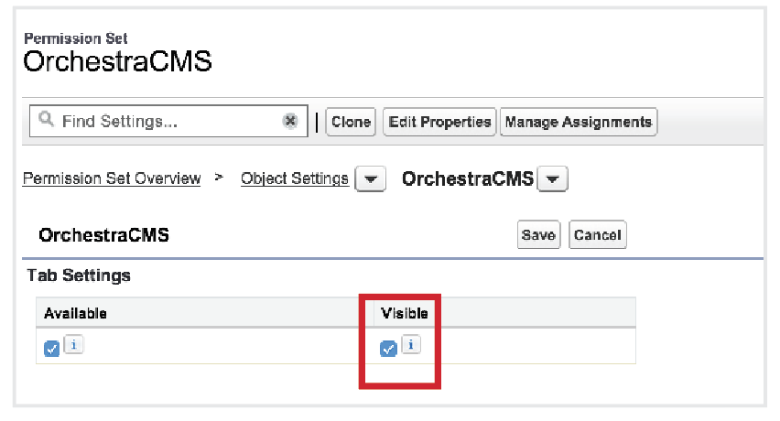Select the Tab Settings section heading
Image resolution: width=780 pixels, height=421 pixels.
tap(79, 275)
